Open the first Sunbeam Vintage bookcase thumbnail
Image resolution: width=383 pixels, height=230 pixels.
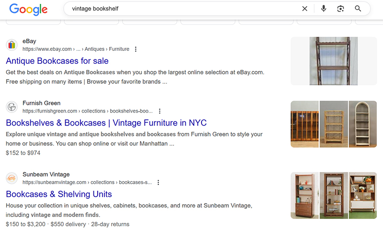(x=304, y=195)
